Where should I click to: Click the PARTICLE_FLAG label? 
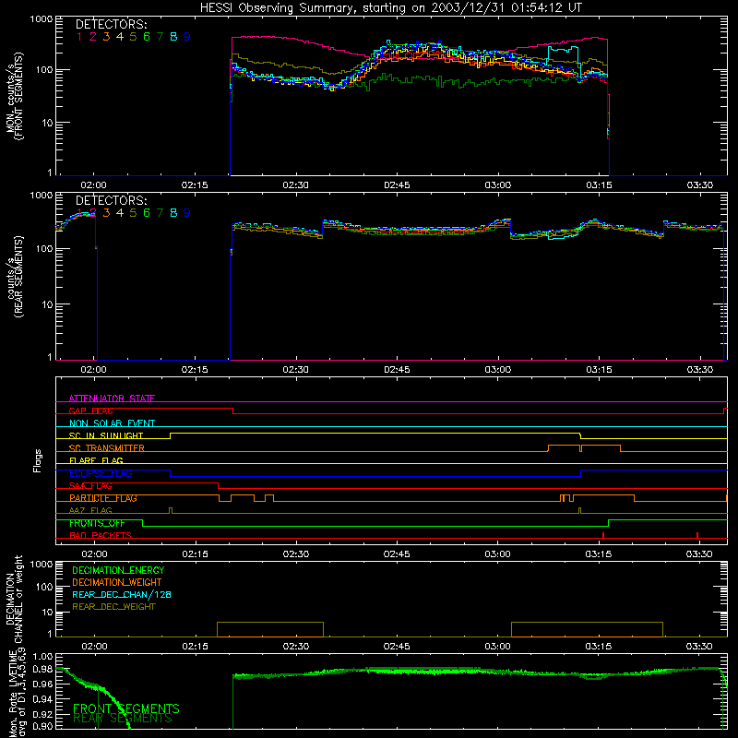click(103, 498)
